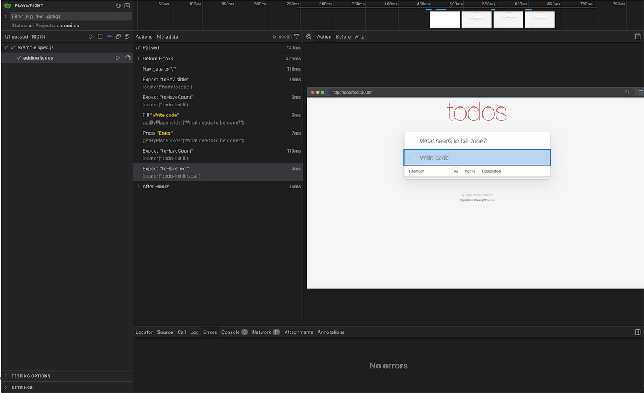Open snapshot in a new tab
This screenshot has height=393, width=644.
pyautogui.click(x=638, y=36)
